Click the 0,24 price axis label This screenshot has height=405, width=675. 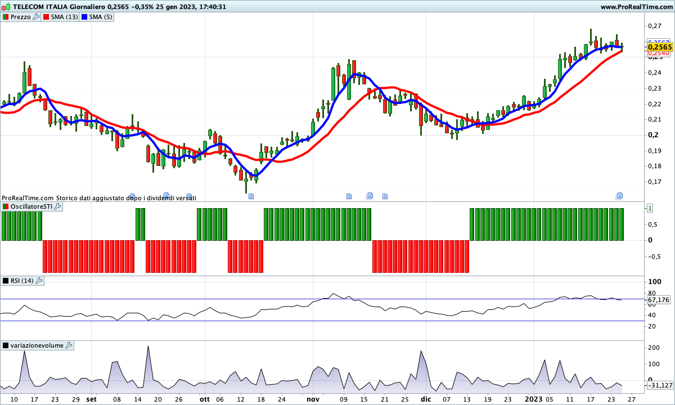(654, 73)
